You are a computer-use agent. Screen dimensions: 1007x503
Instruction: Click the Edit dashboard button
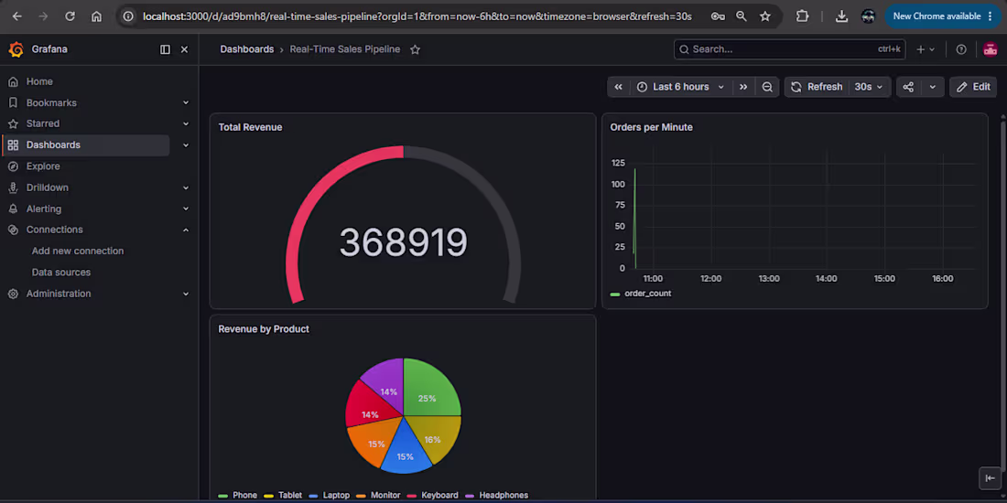tap(973, 87)
